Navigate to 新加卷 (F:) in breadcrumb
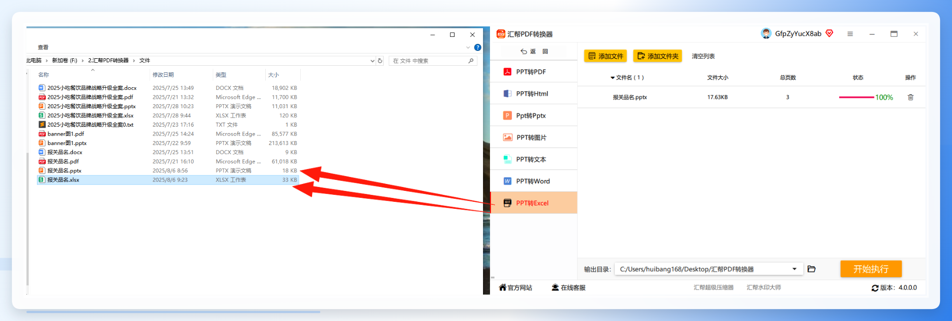The width and height of the screenshot is (952, 321). coord(64,60)
